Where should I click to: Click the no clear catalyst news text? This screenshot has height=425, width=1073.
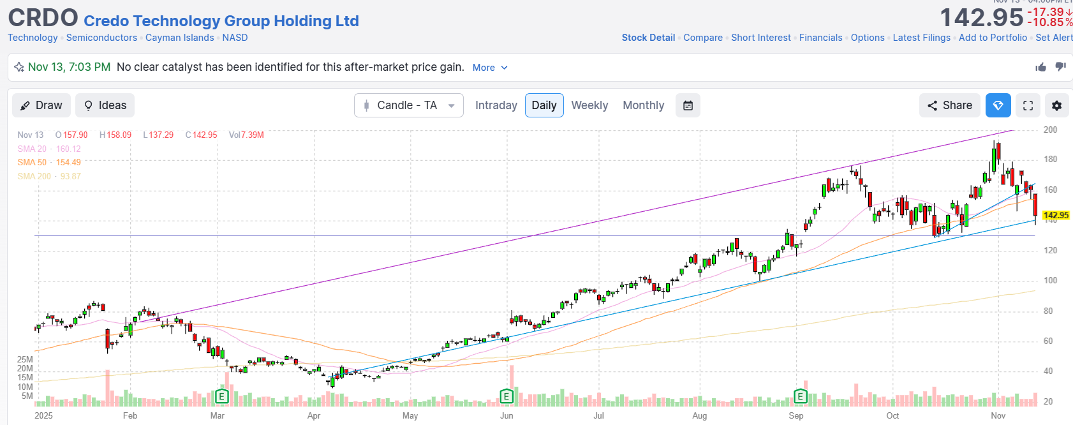click(x=290, y=67)
